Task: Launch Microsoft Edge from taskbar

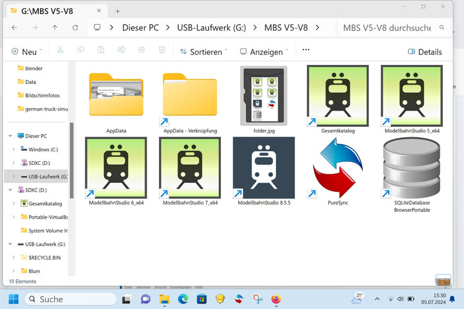Action: click(x=183, y=299)
